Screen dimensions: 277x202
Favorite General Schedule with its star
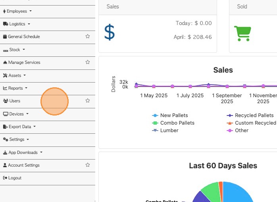[x=88, y=37]
